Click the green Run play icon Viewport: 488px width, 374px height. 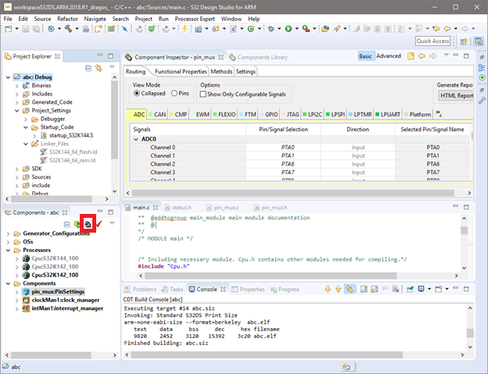tap(289, 29)
